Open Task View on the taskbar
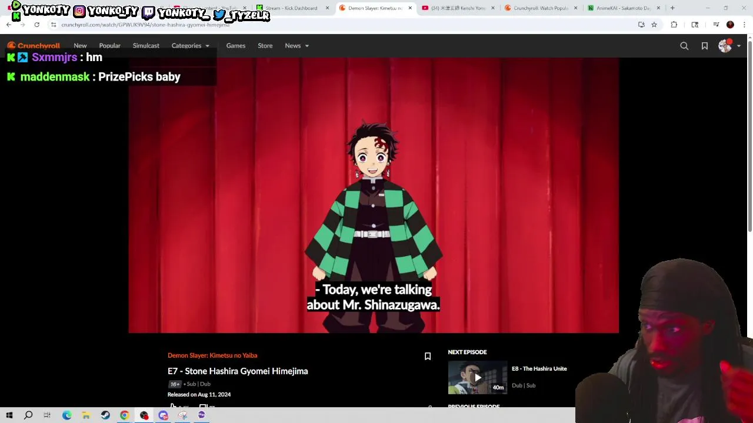This screenshot has width=753, height=423. click(x=47, y=415)
